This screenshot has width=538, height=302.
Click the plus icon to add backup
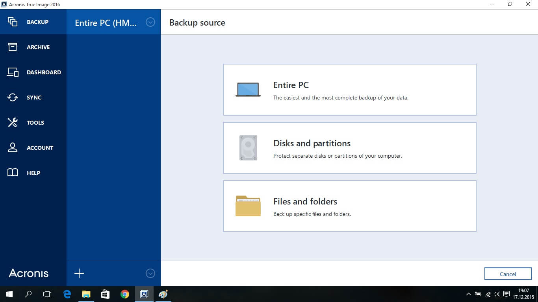pyautogui.click(x=79, y=273)
